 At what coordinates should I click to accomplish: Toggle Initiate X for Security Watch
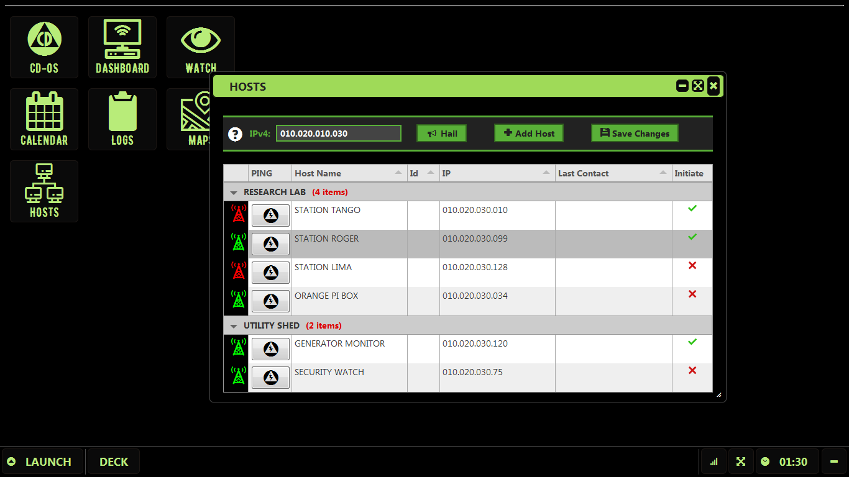(x=692, y=371)
